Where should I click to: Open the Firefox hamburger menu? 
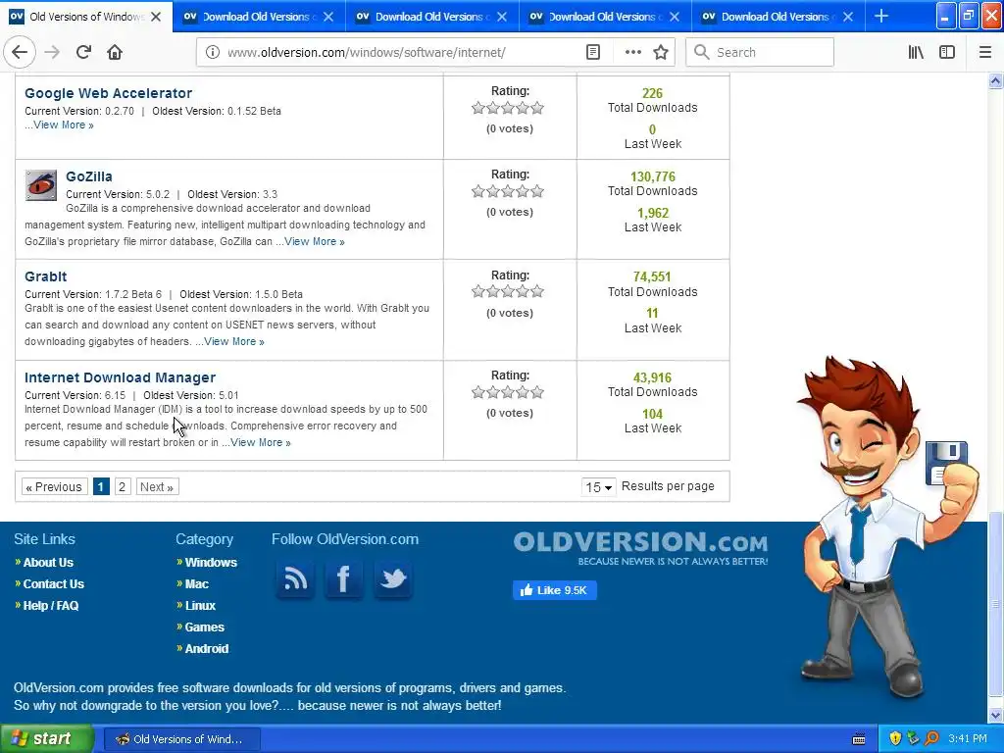[985, 53]
